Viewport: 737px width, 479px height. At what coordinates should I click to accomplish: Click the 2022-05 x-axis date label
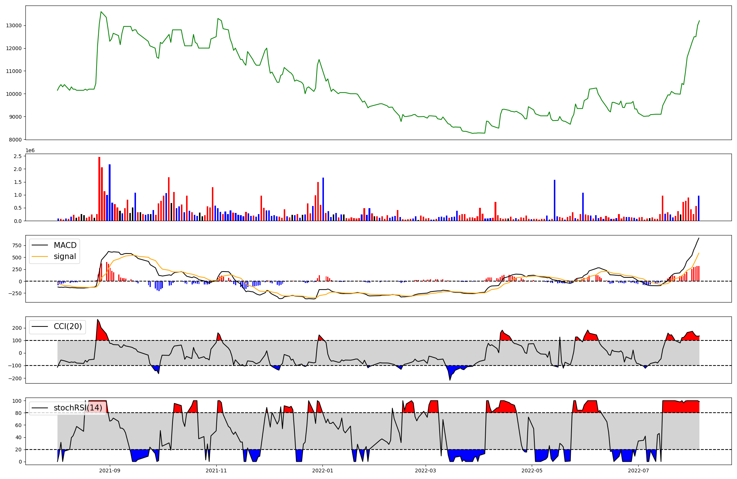click(532, 471)
